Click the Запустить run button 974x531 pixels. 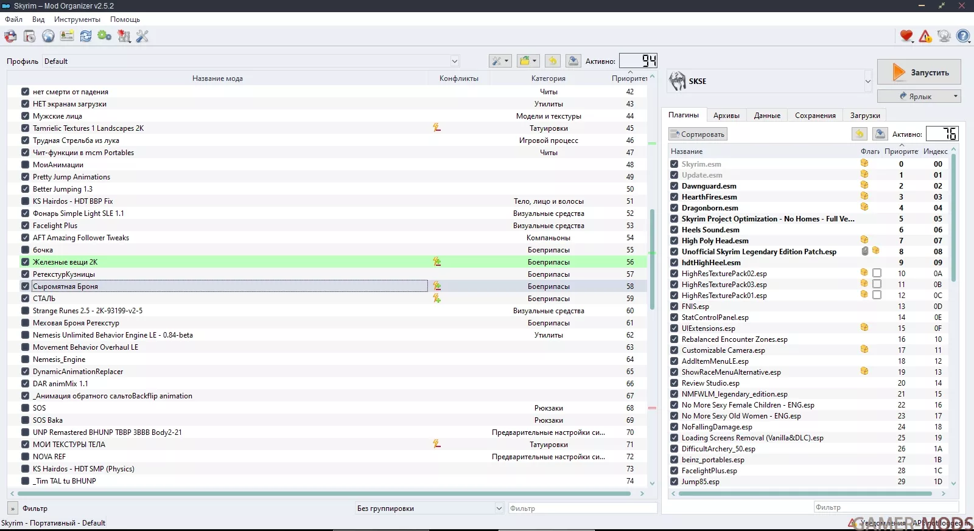click(919, 72)
